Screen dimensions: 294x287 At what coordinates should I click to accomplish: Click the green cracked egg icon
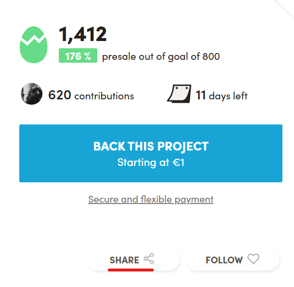click(x=34, y=45)
